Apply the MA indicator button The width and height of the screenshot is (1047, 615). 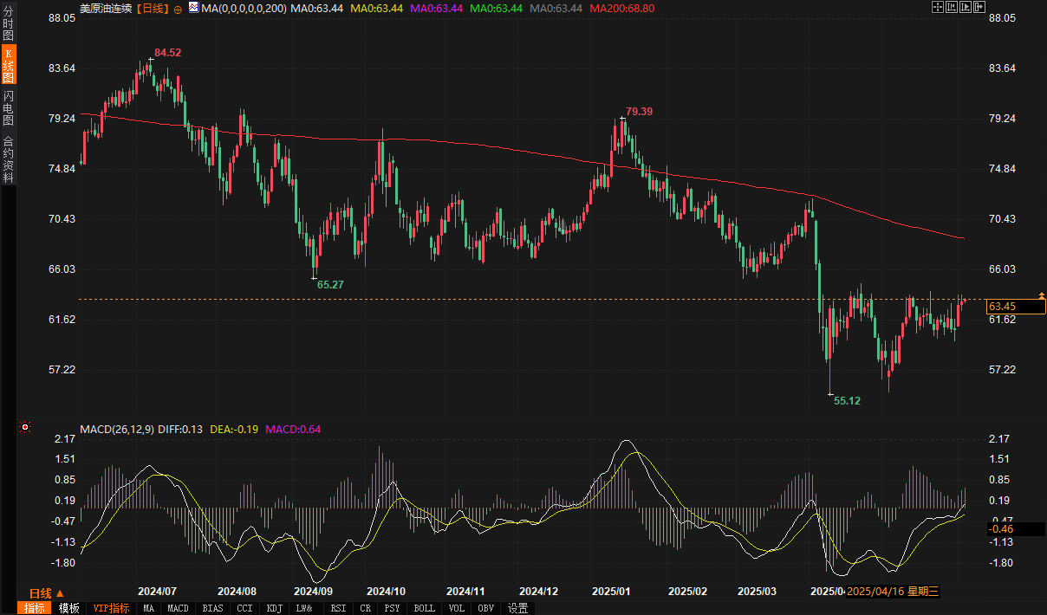(x=149, y=608)
